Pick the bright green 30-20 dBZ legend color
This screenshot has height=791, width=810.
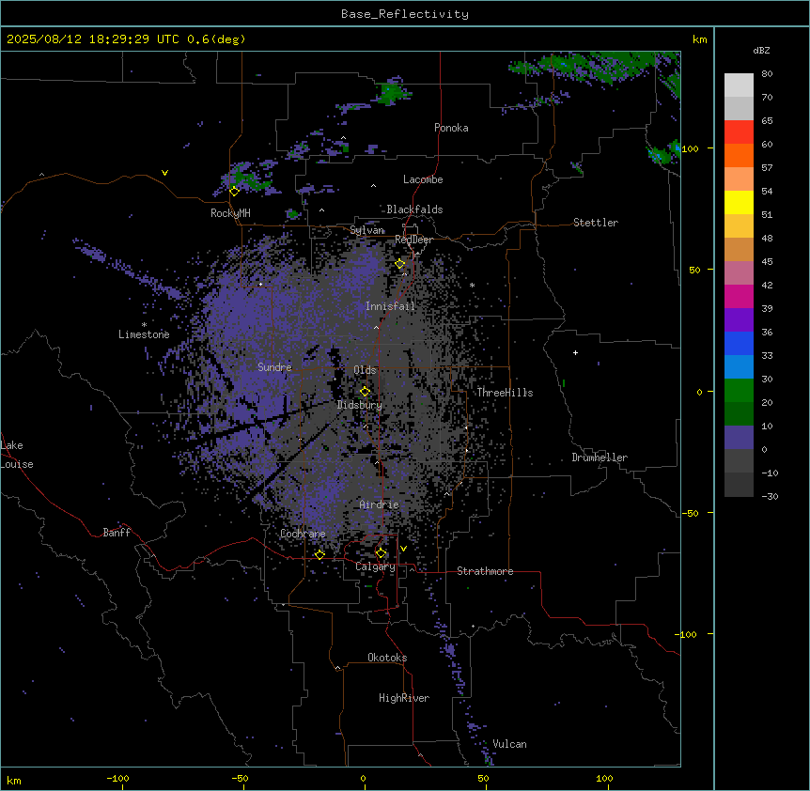pyautogui.click(x=739, y=391)
